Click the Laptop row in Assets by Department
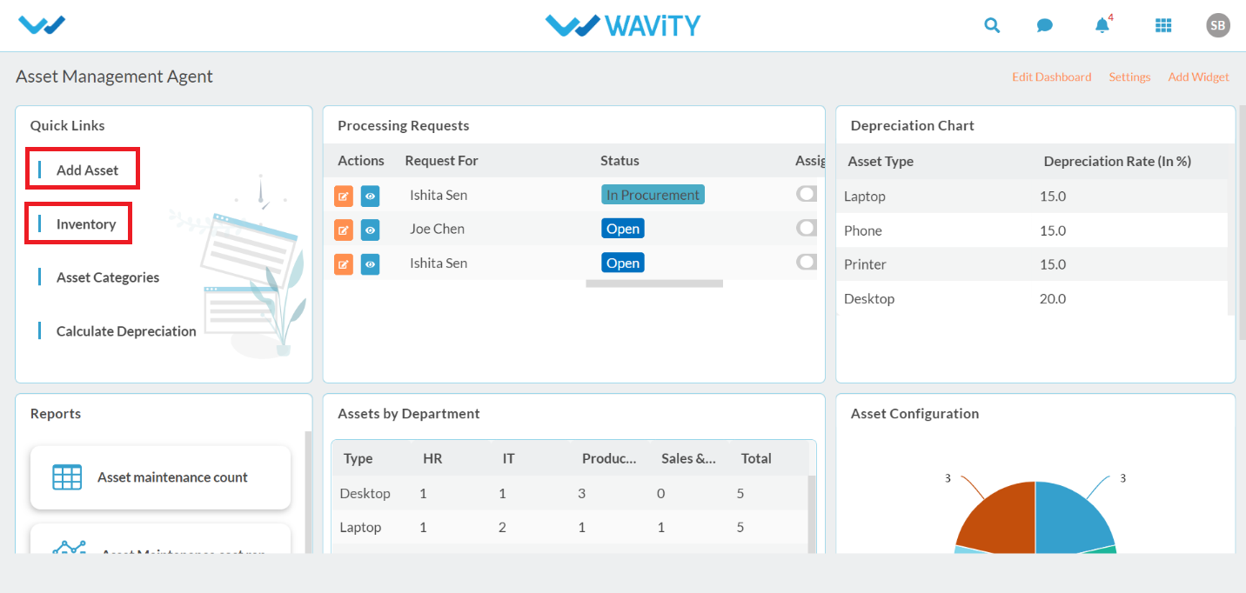The width and height of the screenshot is (1246, 593). [570, 527]
